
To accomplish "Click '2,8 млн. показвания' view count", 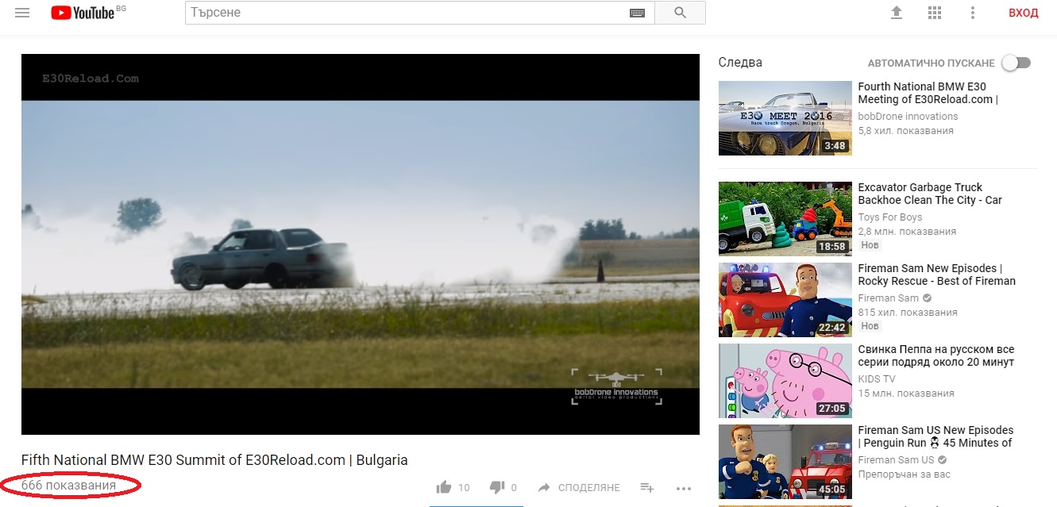I will click(907, 232).
